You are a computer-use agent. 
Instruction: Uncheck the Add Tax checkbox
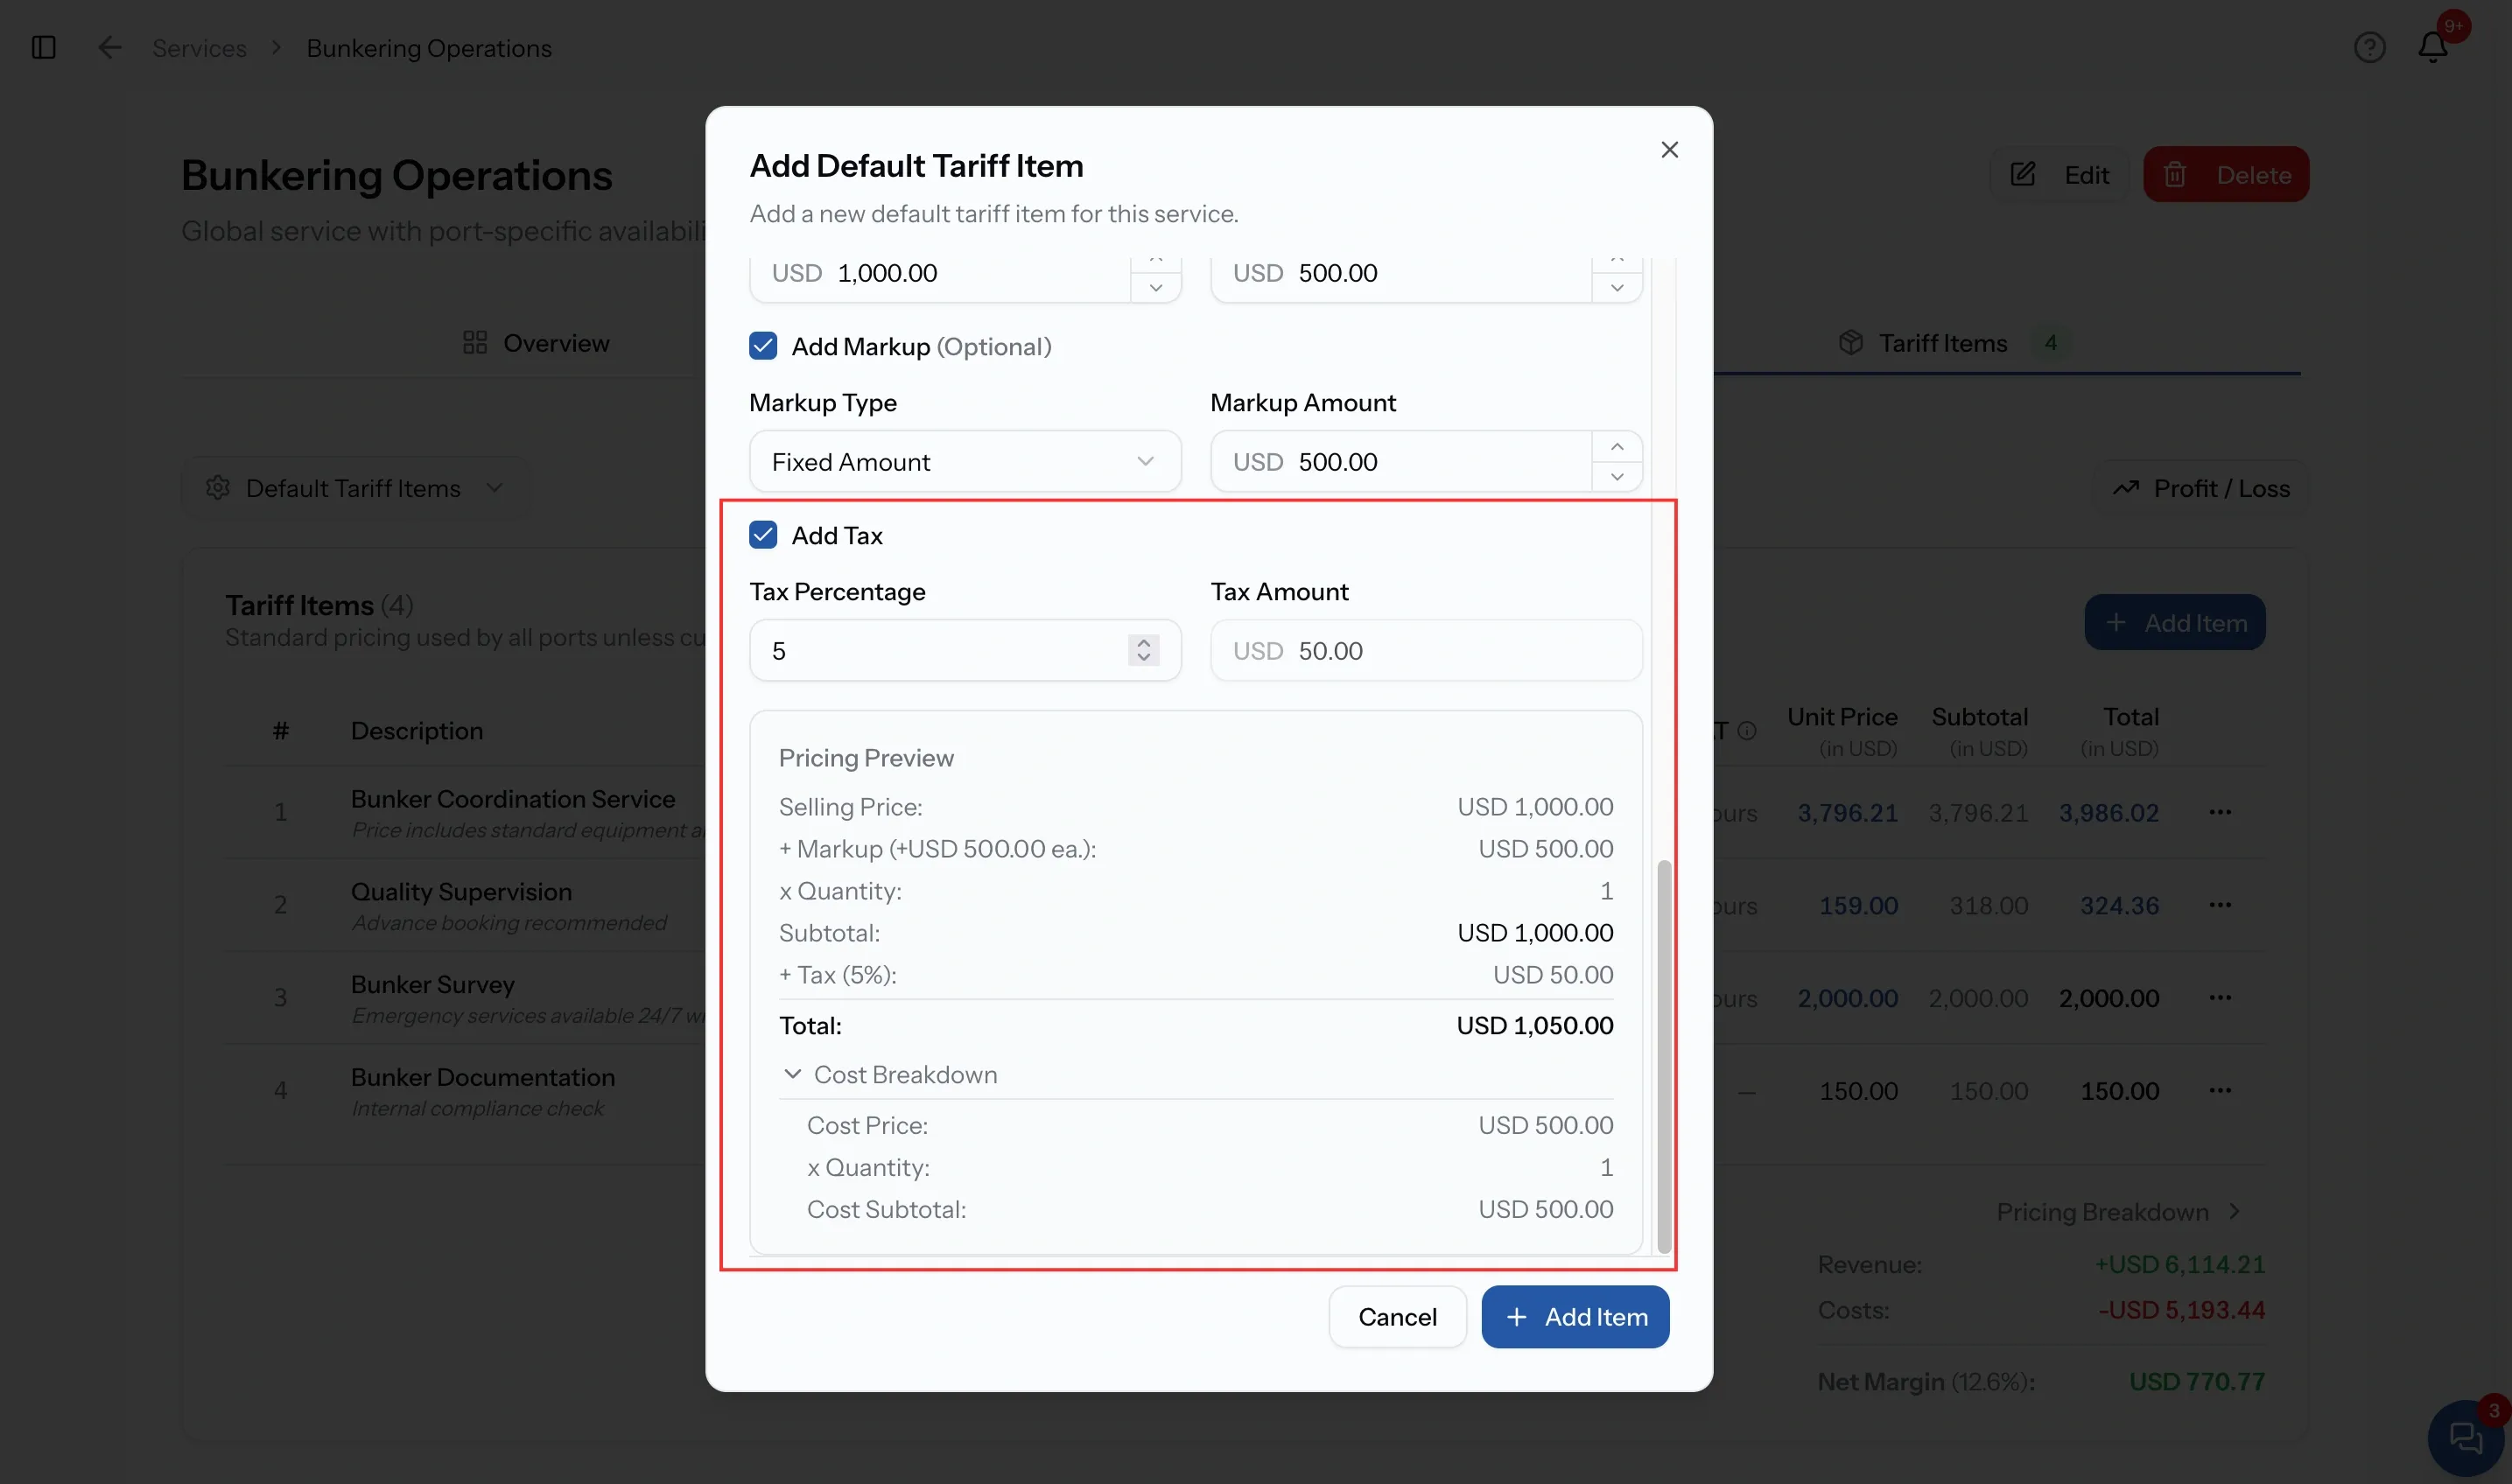click(x=763, y=535)
